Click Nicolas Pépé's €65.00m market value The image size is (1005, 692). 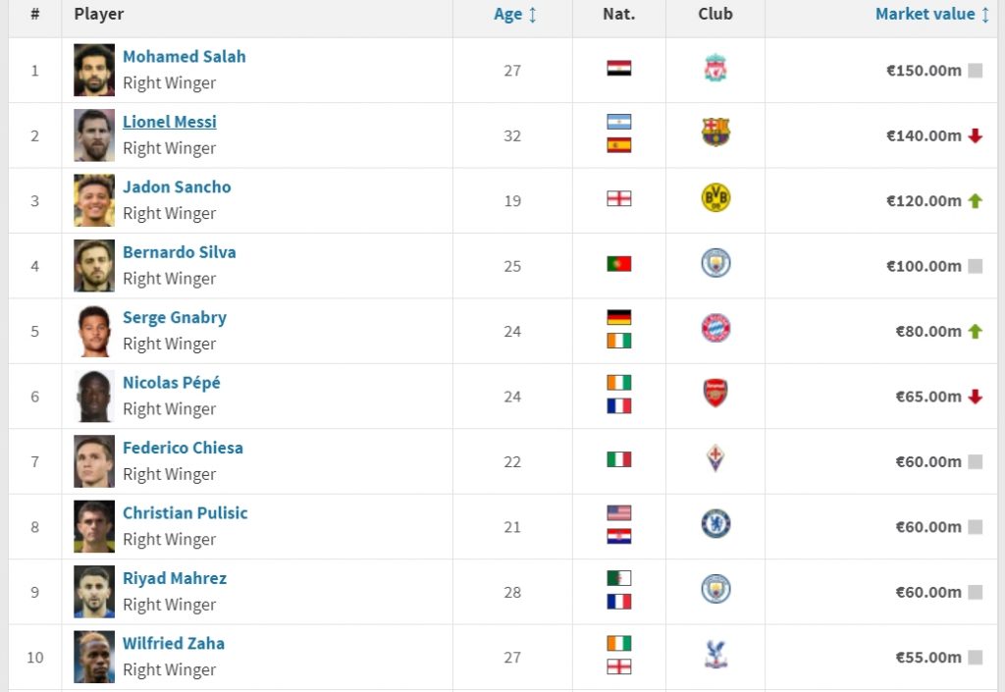[x=928, y=397]
